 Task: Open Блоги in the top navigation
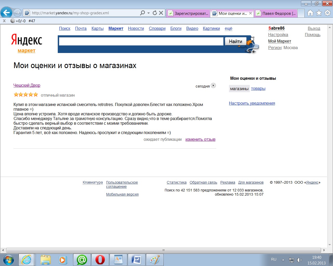[176, 29]
